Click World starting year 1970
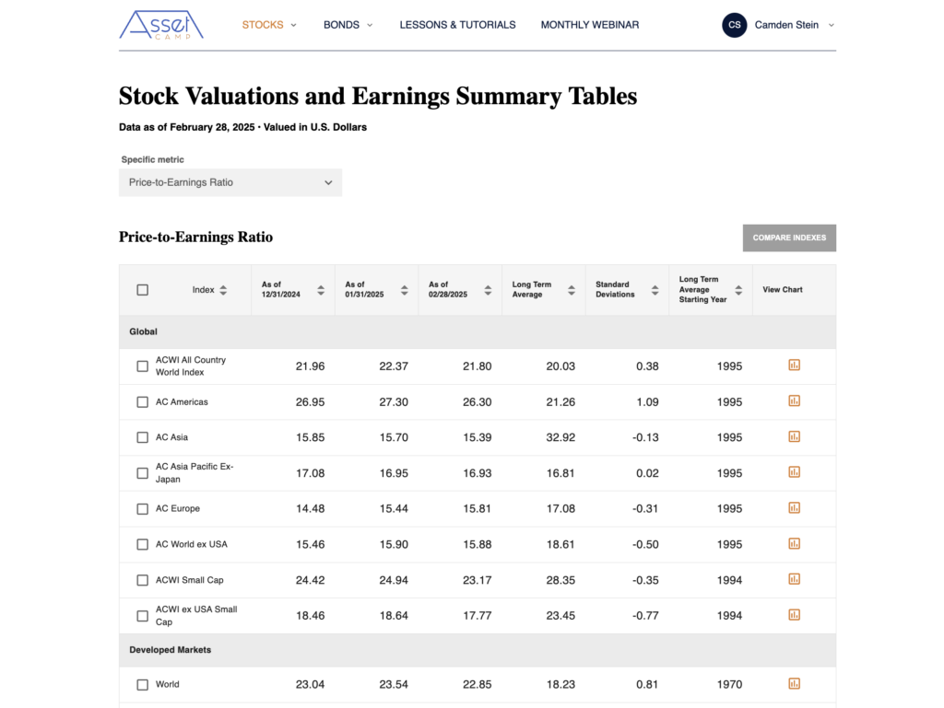The height and width of the screenshot is (708, 944). click(x=729, y=685)
